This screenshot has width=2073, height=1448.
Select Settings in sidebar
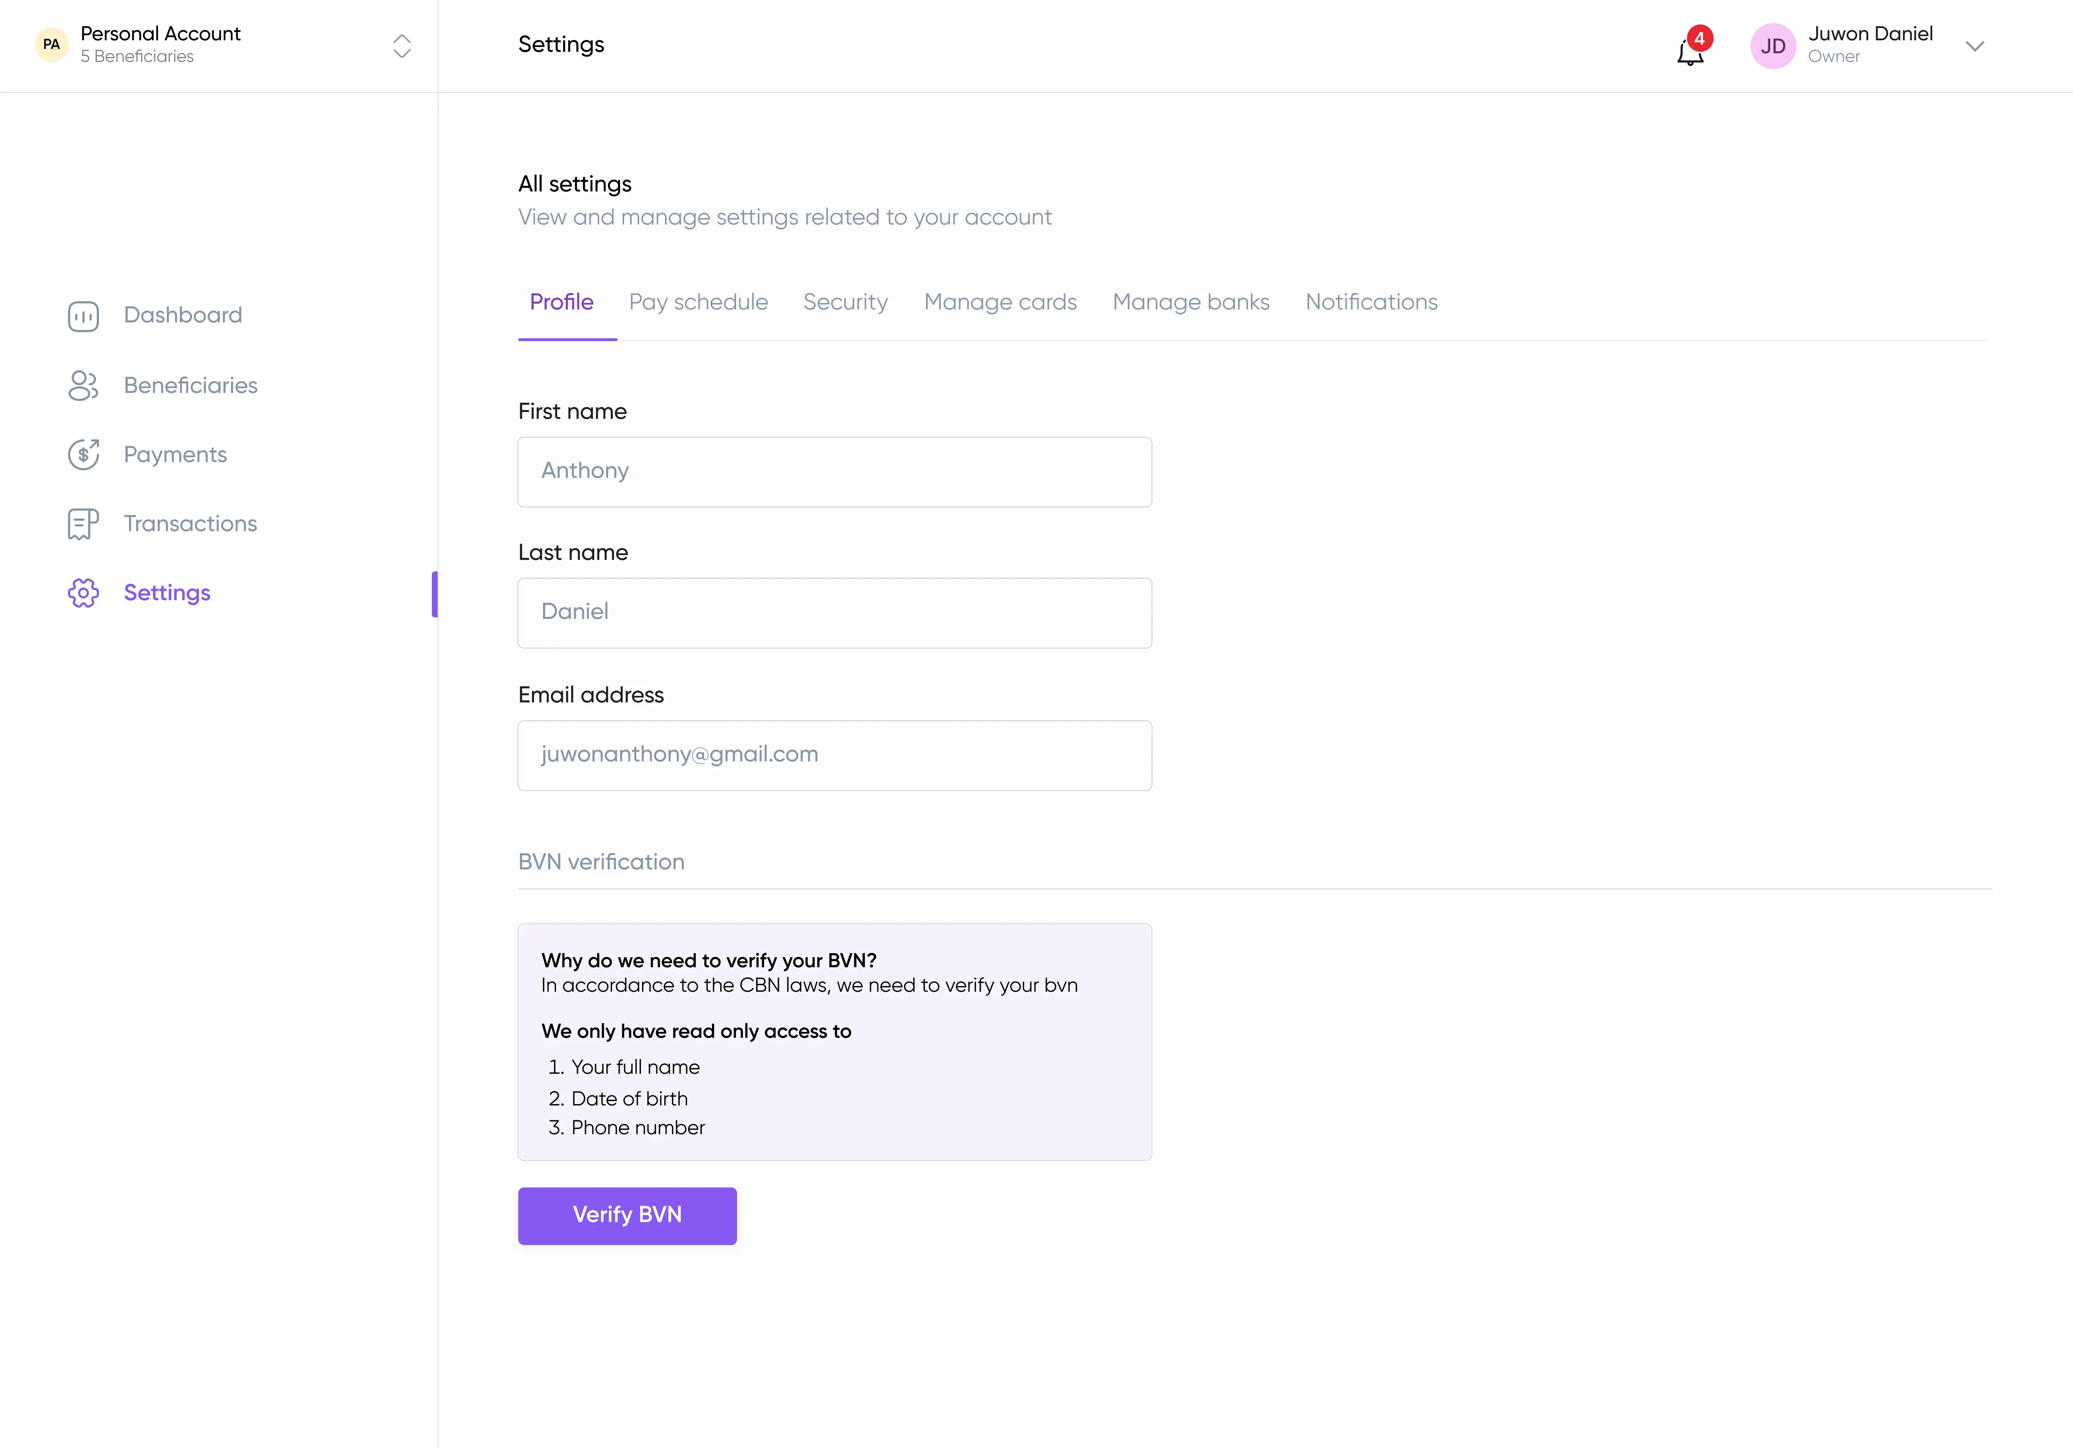(167, 593)
